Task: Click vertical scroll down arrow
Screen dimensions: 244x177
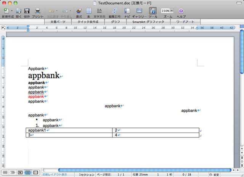Action: 242,153
